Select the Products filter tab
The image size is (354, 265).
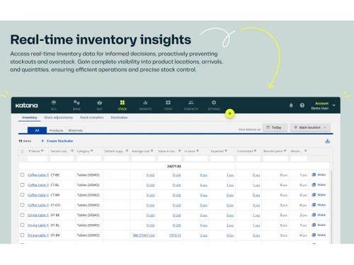tap(56, 130)
